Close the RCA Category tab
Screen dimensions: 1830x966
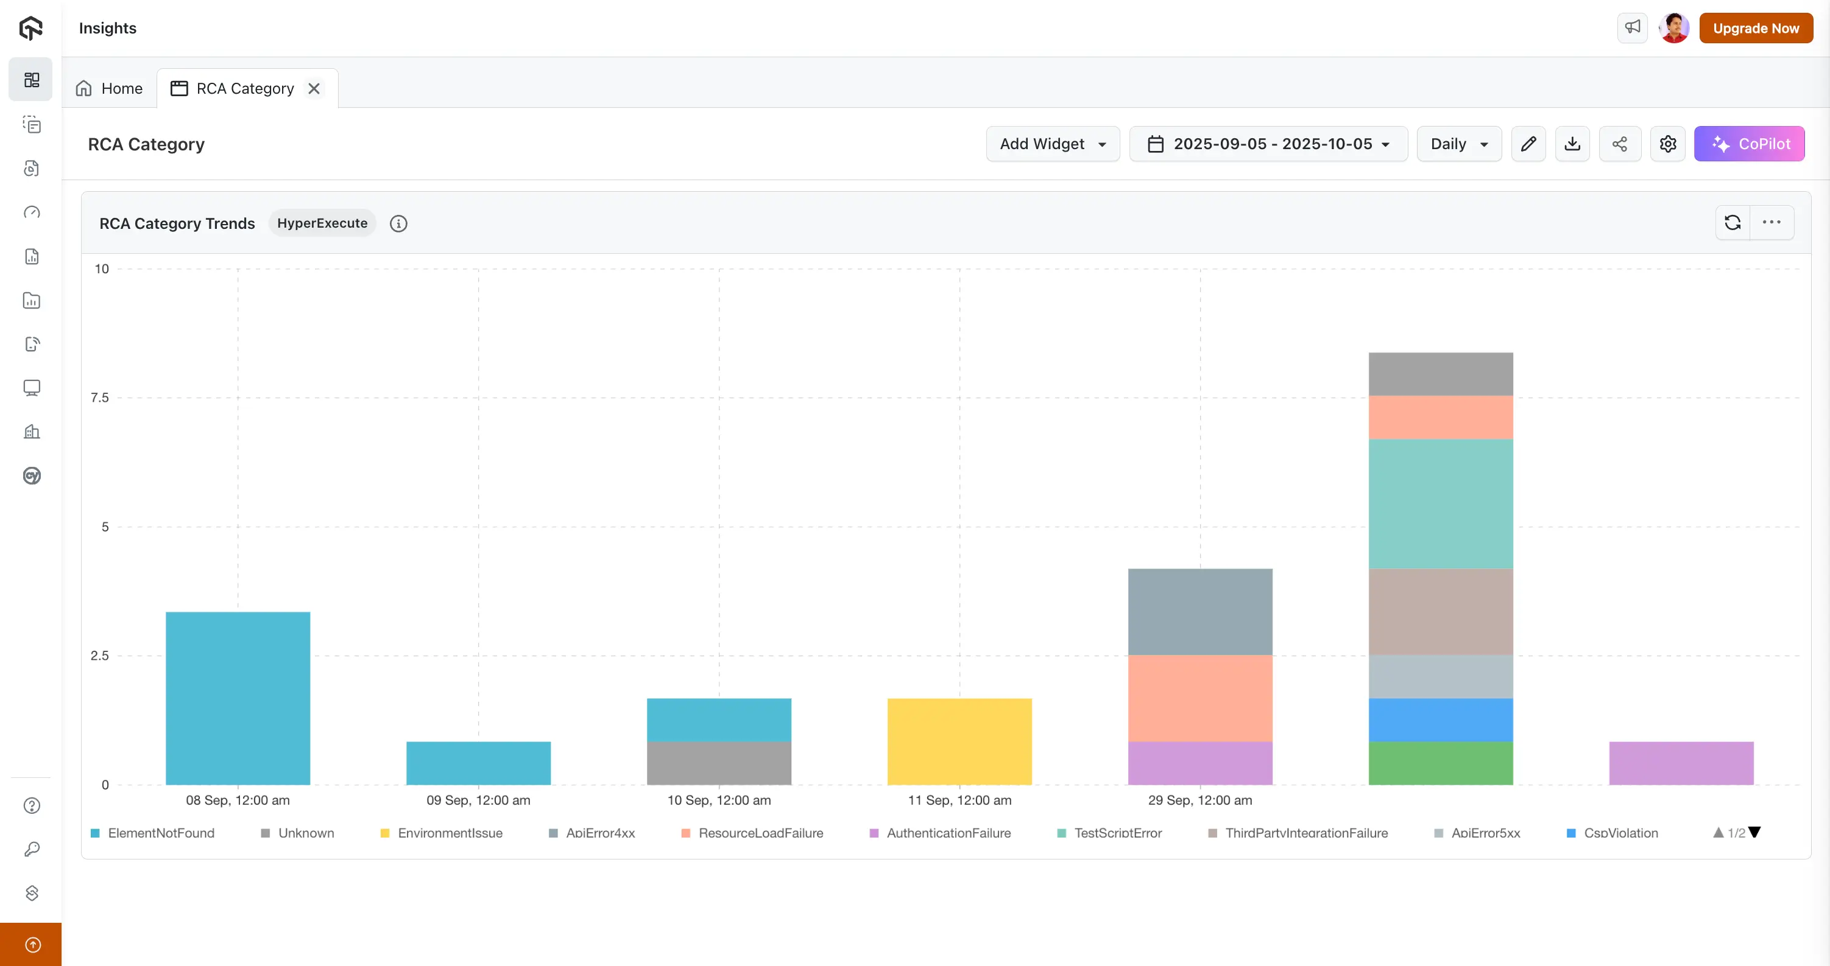click(314, 89)
